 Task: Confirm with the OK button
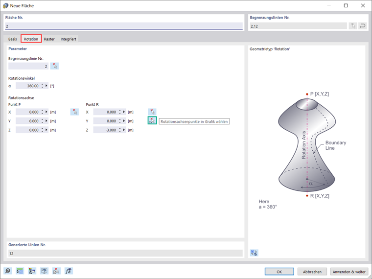(x=279, y=272)
